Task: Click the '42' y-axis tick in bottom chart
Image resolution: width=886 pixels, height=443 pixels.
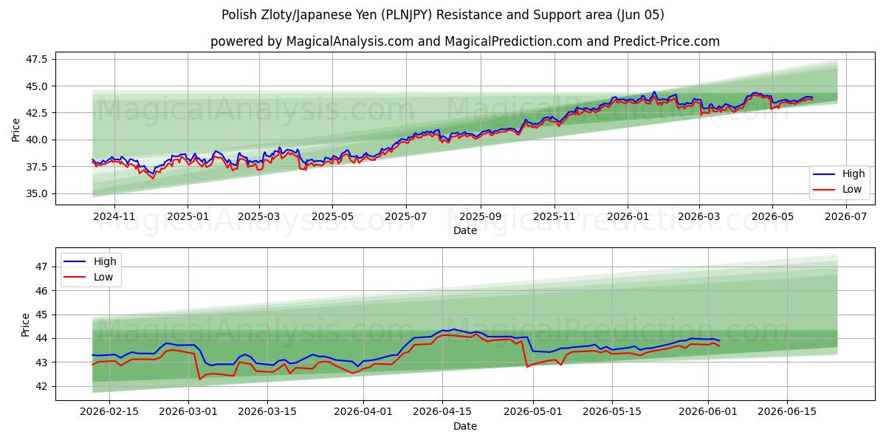Action: coord(43,386)
